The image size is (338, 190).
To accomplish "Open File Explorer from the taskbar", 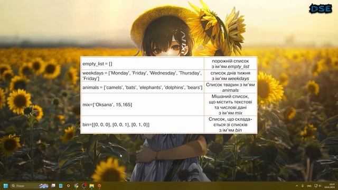I will [x=91, y=186].
